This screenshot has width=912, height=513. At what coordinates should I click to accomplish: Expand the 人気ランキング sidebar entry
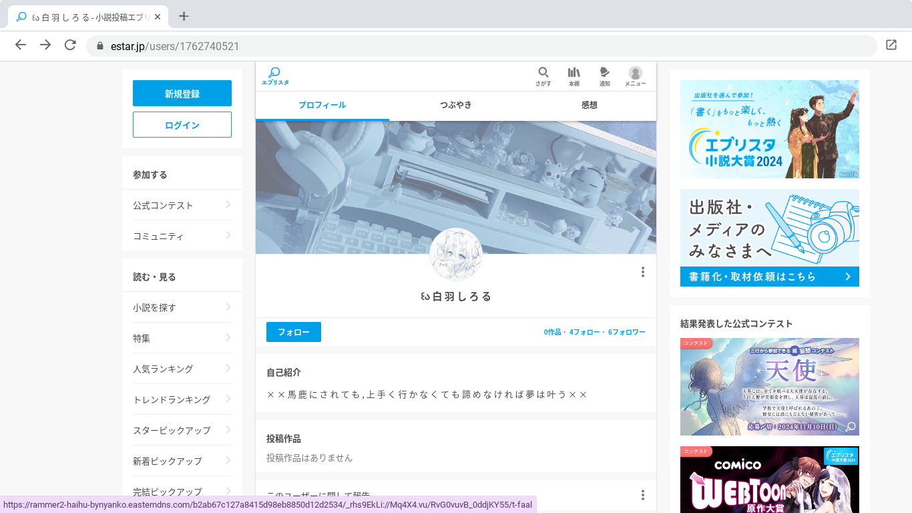click(x=182, y=369)
